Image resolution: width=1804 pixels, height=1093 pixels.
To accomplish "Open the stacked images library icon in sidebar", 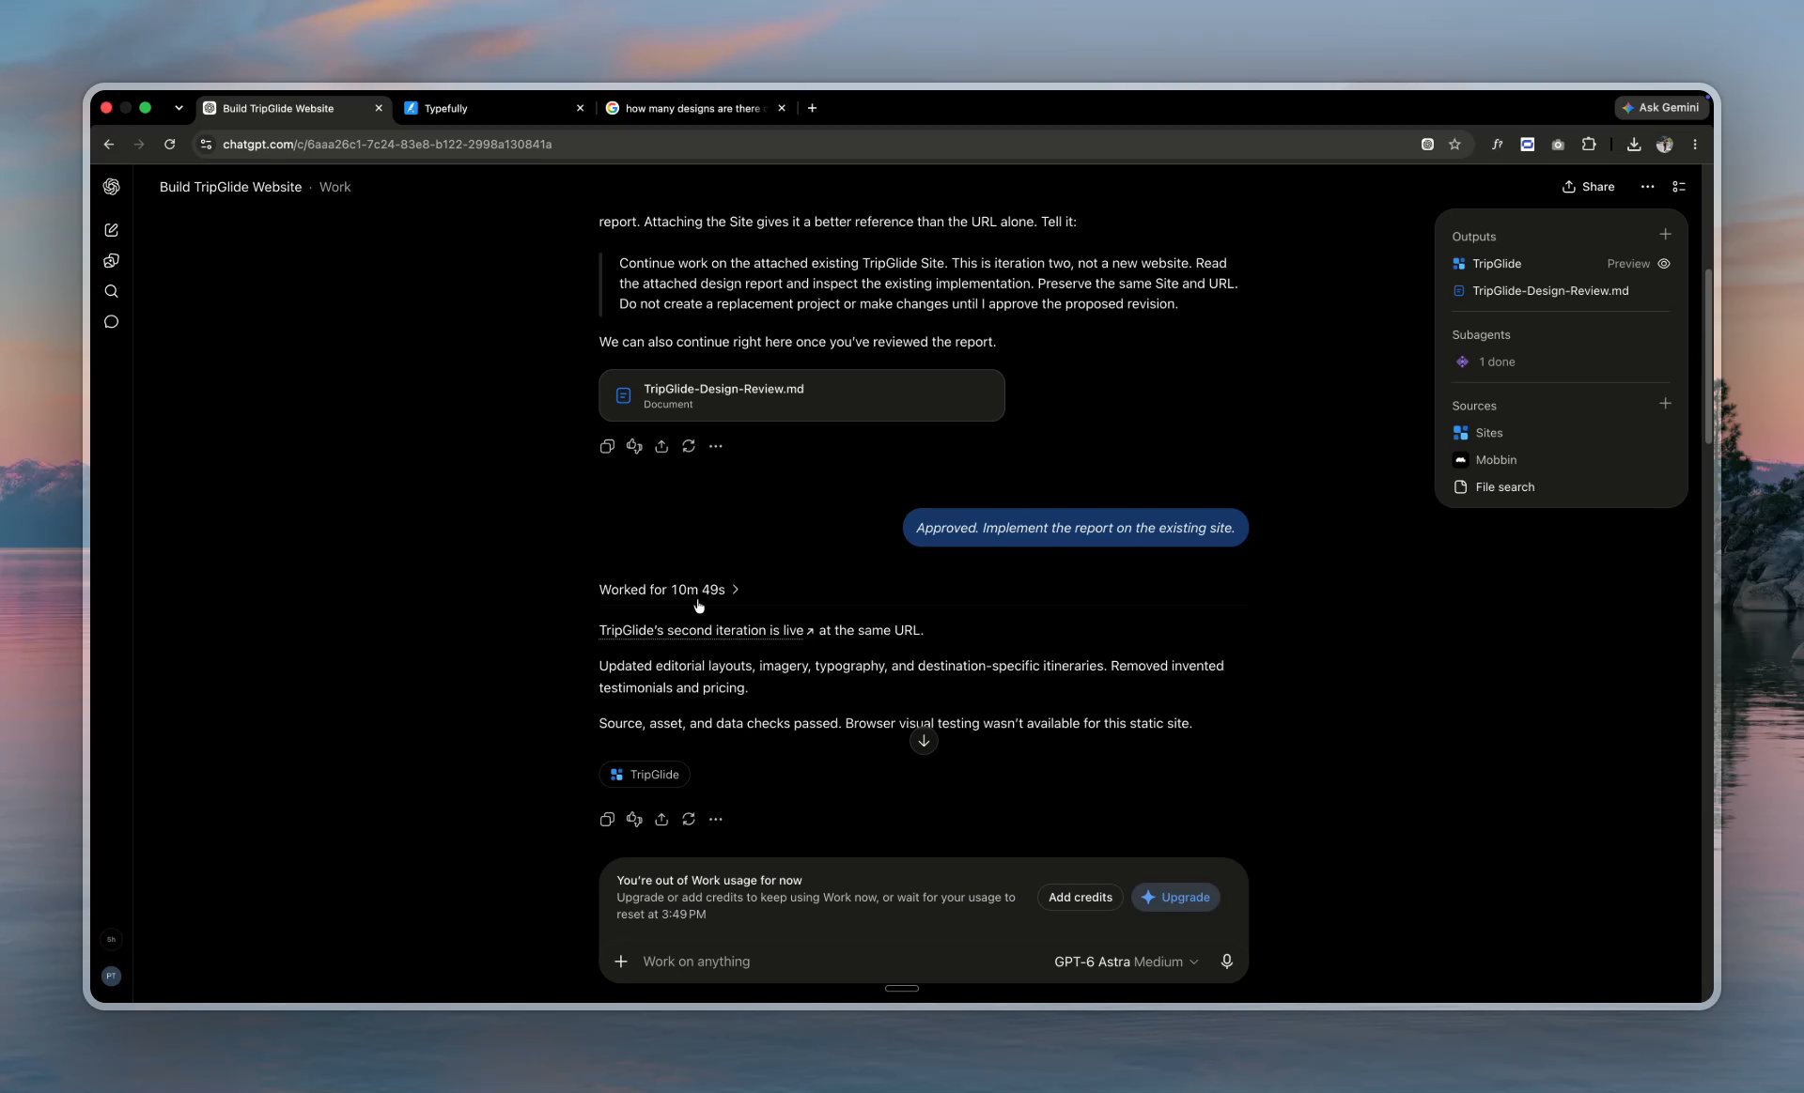I will [111, 261].
